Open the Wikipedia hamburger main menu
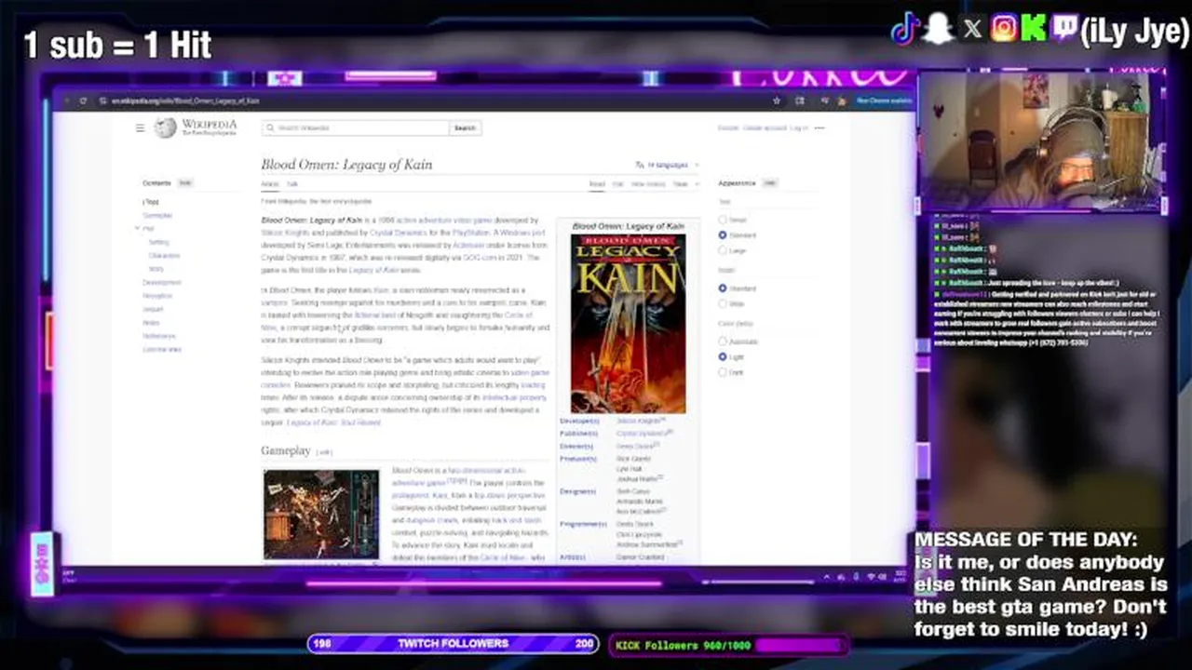The image size is (1192, 670). click(141, 127)
